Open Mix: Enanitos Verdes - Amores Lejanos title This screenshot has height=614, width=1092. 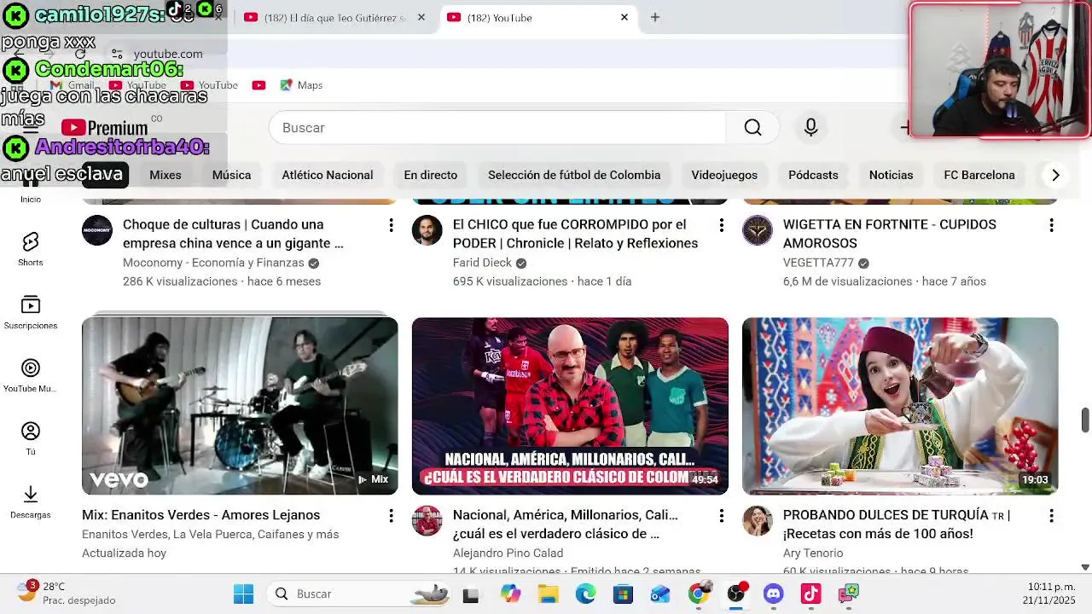click(x=201, y=515)
